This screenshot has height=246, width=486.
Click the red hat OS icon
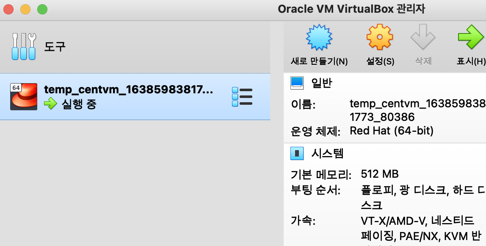pos(24,96)
